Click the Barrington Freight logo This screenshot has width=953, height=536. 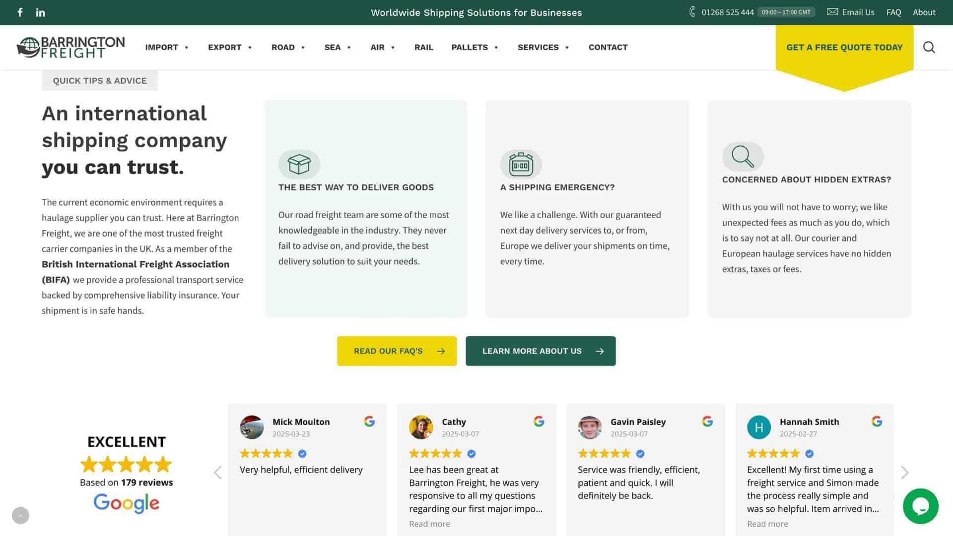70,47
